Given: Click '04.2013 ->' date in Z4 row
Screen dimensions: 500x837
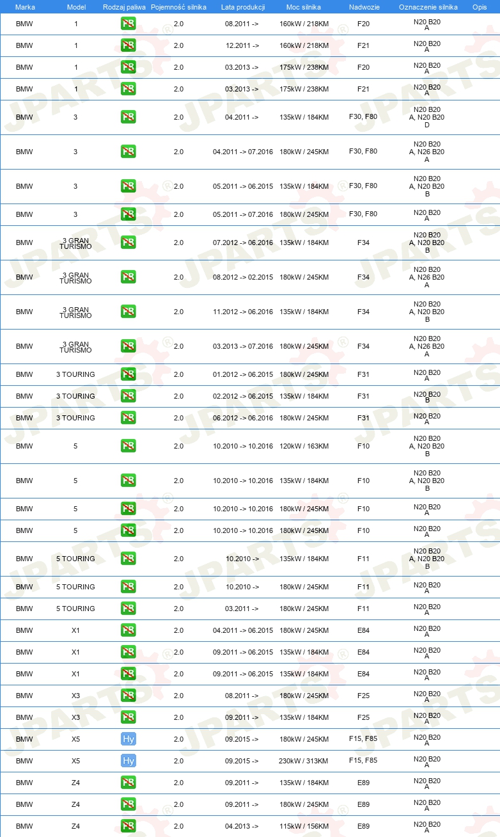Looking at the screenshot, I should coord(242,826).
